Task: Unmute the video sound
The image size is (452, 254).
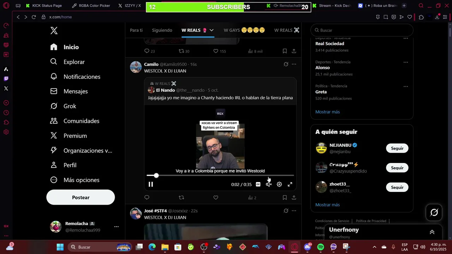Action: pos(269,184)
